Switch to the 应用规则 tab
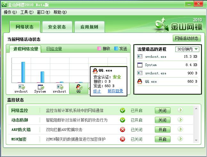Image resolution: width=207 pixels, height=157 pixels. point(90,27)
